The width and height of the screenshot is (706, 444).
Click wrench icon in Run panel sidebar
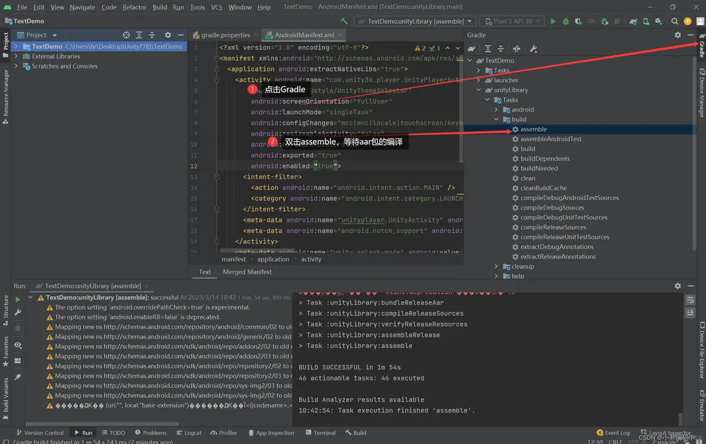click(18, 312)
